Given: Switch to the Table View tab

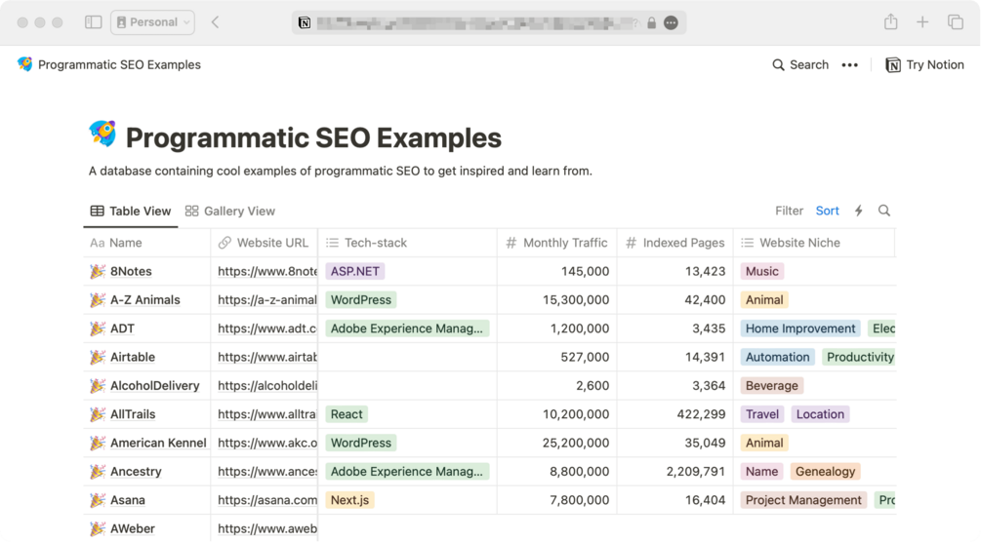Looking at the screenshot, I should click(131, 211).
